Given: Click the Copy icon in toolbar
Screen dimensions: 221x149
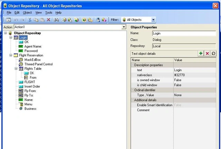Looking at the screenshot, I should [36, 20].
